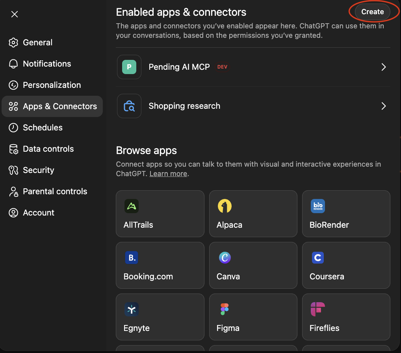Click the Alpaca llama icon
The height and width of the screenshot is (353, 401).
coord(225,206)
